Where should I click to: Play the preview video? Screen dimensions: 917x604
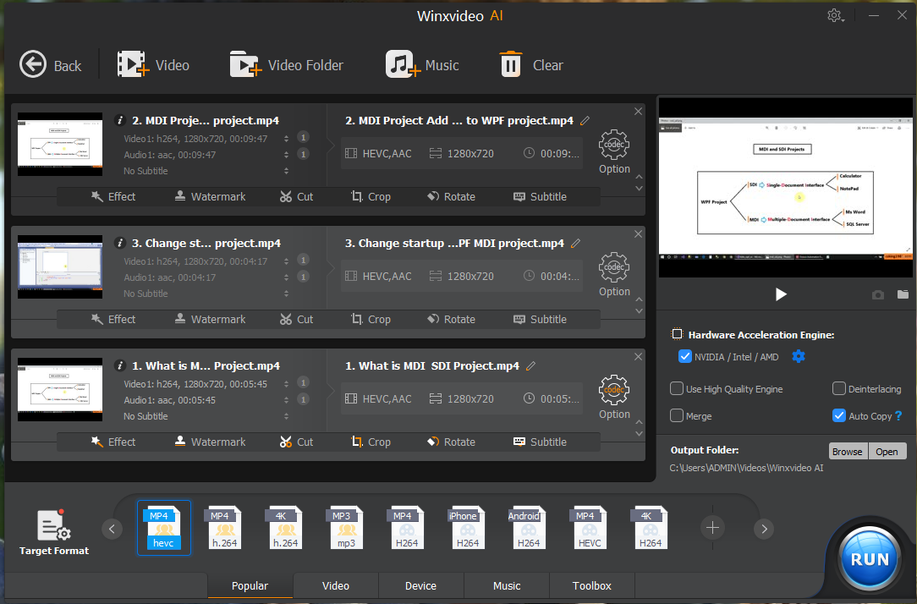click(x=781, y=294)
